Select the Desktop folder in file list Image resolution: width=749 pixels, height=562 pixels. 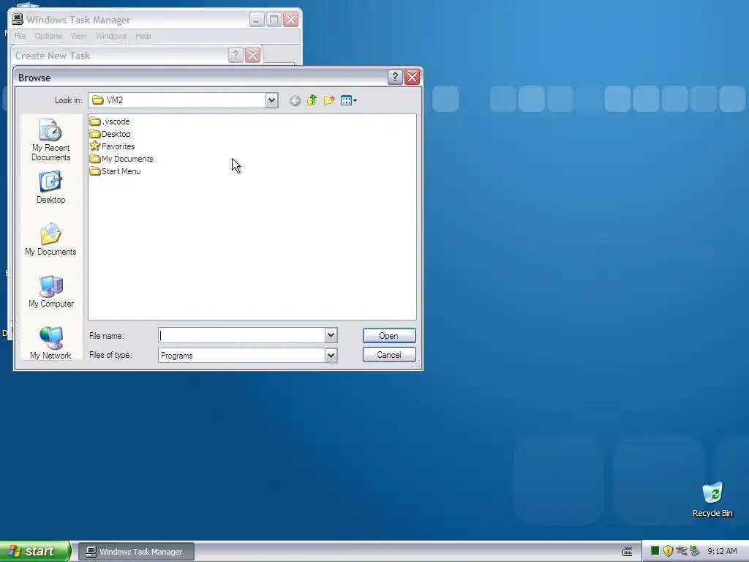(110, 134)
